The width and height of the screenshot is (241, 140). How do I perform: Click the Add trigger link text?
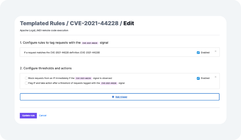pyautogui.click(x=121, y=97)
